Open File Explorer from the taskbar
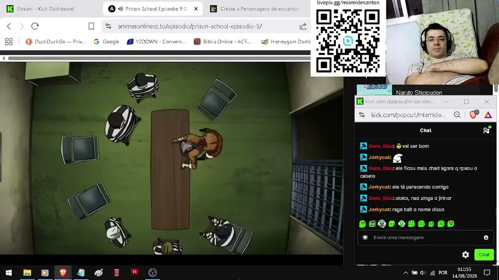The height and width of the screenshot is (280, 499). click(27, 273)
